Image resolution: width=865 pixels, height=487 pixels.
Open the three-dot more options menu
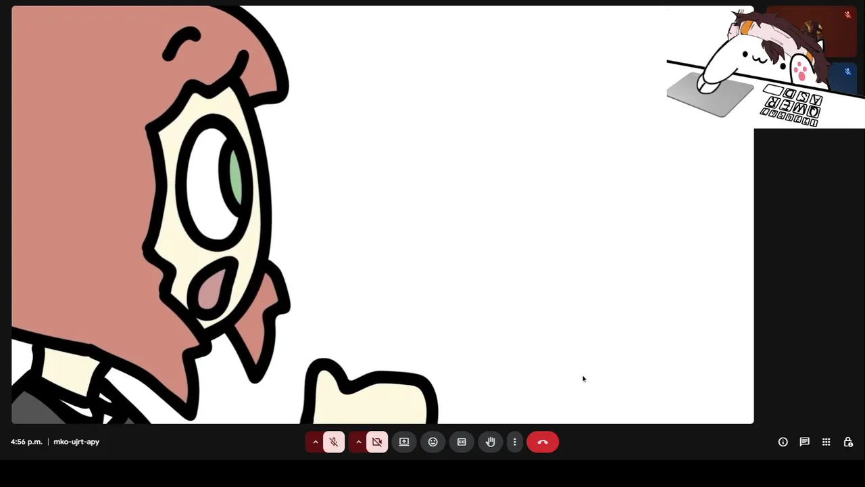click(x=515, y=442)
